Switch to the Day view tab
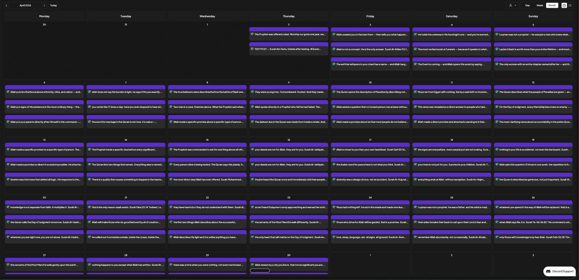579x280 pixels. pyautogui.click(x=527, y=5)
